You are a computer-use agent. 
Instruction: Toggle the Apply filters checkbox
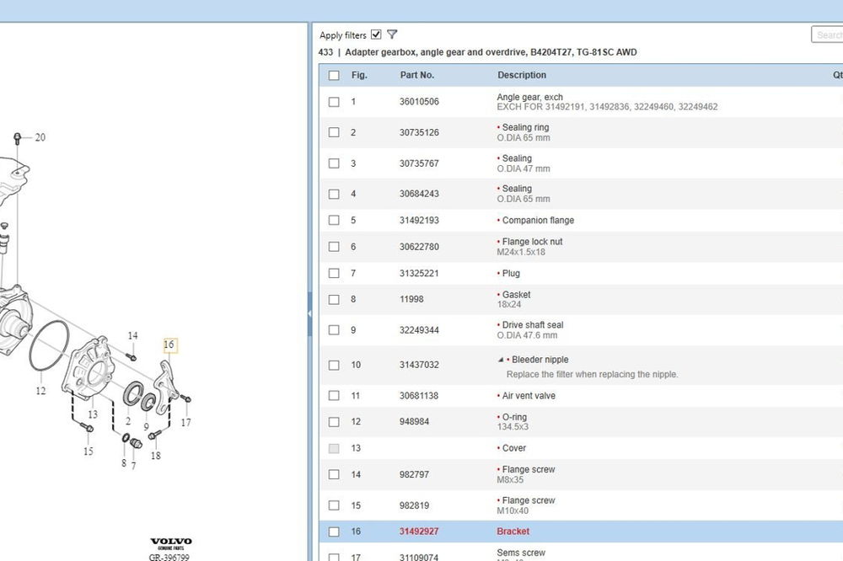coord(376,35)
